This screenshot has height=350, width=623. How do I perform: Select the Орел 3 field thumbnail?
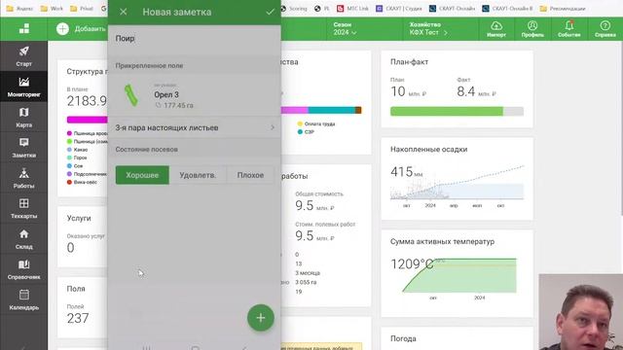click(131, 95)
